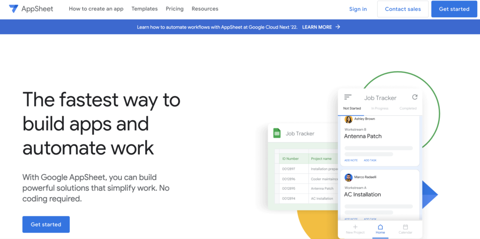Open How to create an app
The height and width of the screenshot is (239, 480).
coord(96,9)
